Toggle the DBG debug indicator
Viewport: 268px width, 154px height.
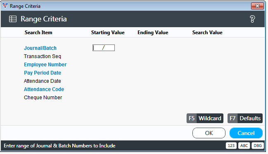click(x=258, y=146)
